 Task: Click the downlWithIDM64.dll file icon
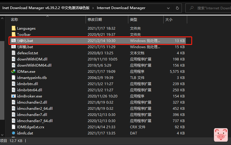tap(14, 65)
